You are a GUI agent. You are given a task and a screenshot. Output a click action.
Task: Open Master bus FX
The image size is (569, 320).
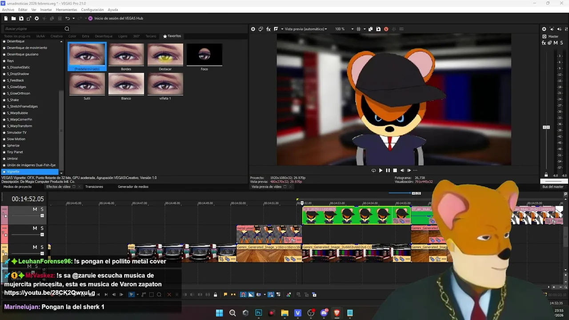[x=544, y=43]
